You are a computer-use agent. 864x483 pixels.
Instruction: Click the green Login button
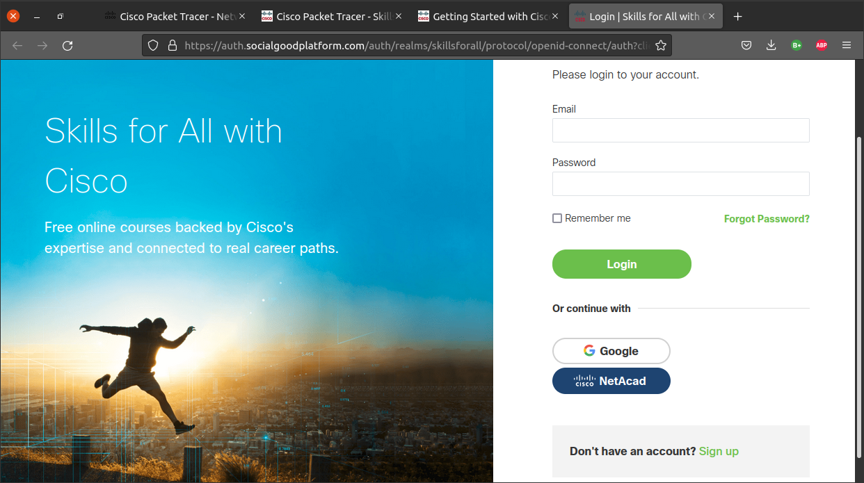pos(622,264)
